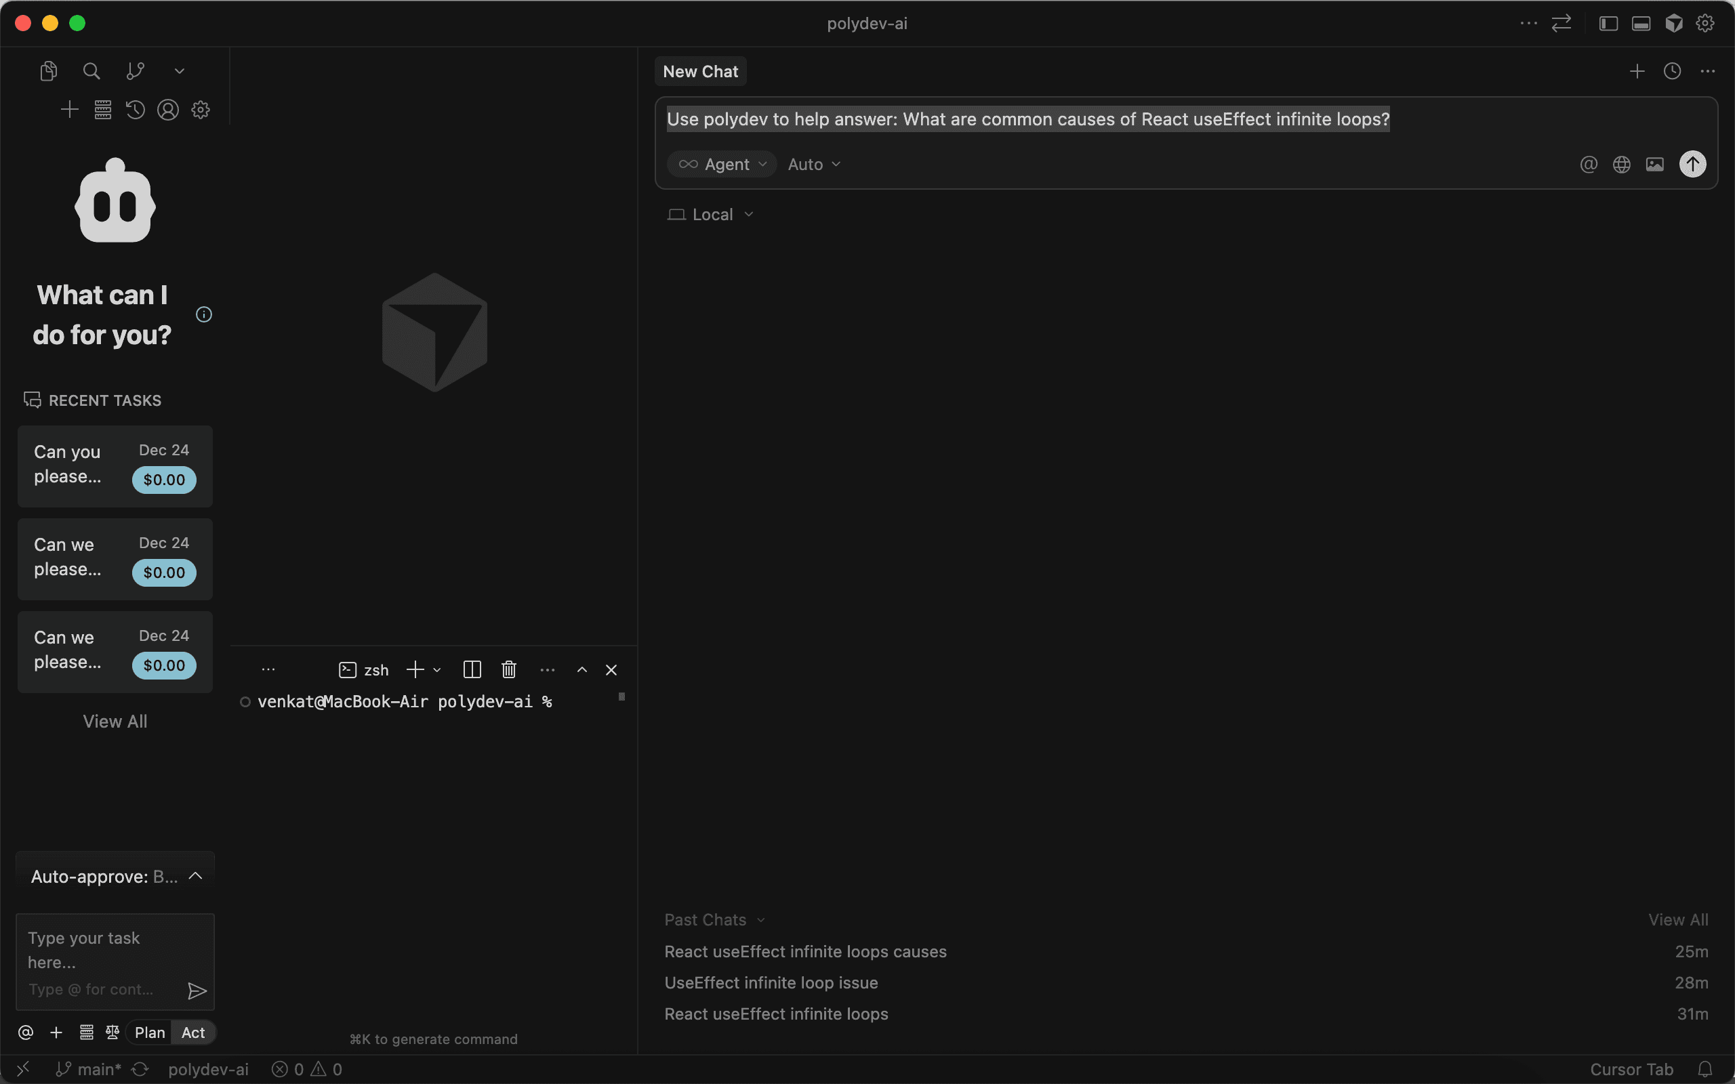This screenshot has height=1084, width=1735.
Task: Open the @ context mention icon in chat
Action: [x=1587, y=163]
